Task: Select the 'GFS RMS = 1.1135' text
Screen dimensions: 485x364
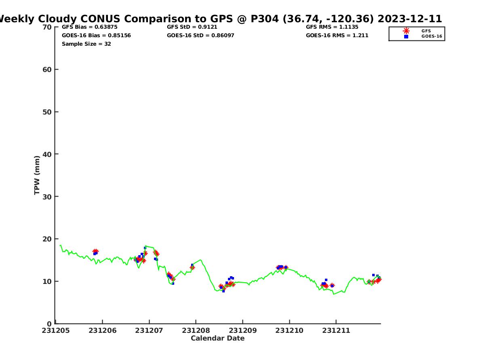Action: pyautogui.click(x=332, y=27)
